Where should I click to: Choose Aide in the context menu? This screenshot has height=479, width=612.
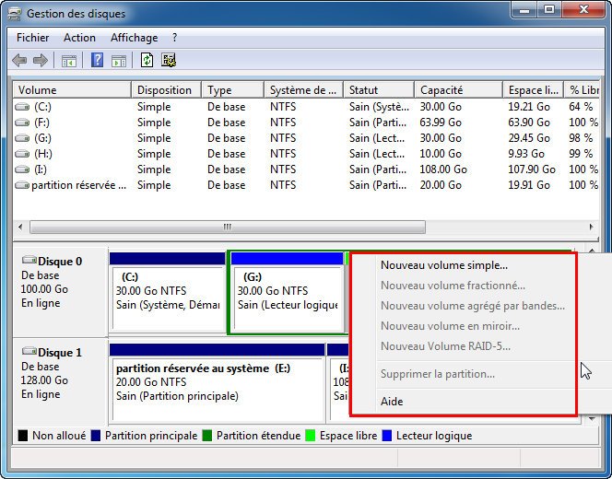[392, 402]
